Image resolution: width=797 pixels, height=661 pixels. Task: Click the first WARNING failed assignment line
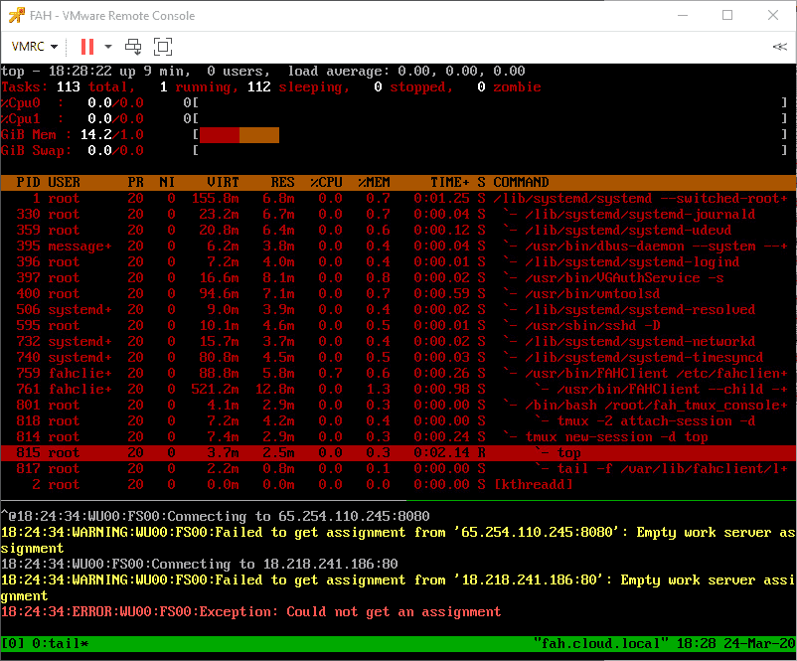tap(398, 540)
